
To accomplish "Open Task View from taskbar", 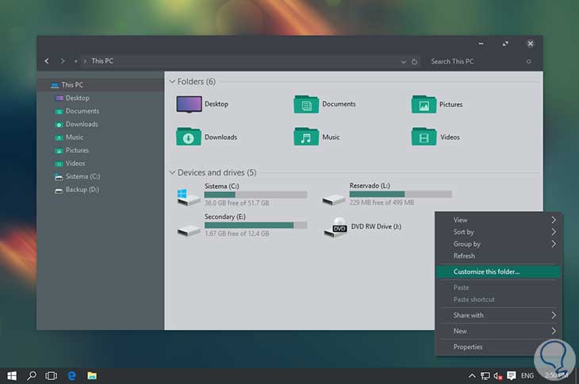I will click(x=51, y=376).
